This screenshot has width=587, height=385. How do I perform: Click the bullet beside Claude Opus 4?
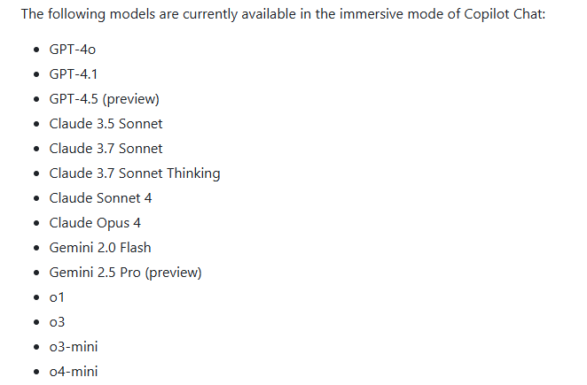(x=36, y=223)
